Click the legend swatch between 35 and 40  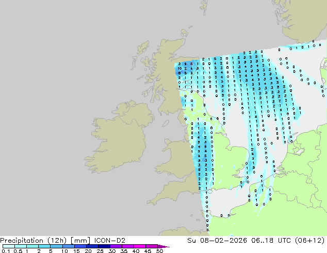128,246
